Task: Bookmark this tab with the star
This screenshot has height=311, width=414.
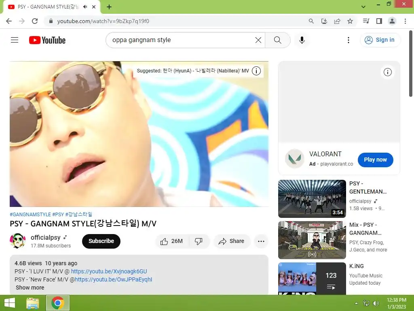Action: point(350,21)
